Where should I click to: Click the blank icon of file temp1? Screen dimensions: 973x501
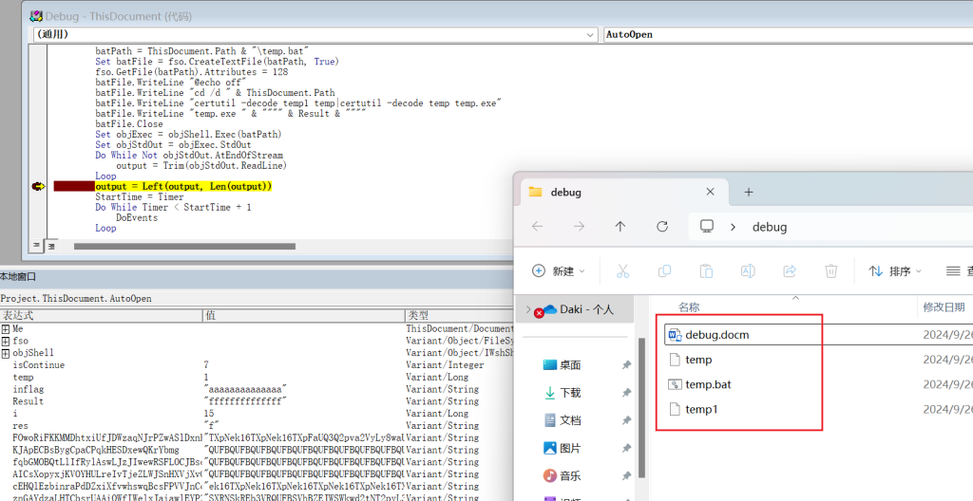coord(675,409)
